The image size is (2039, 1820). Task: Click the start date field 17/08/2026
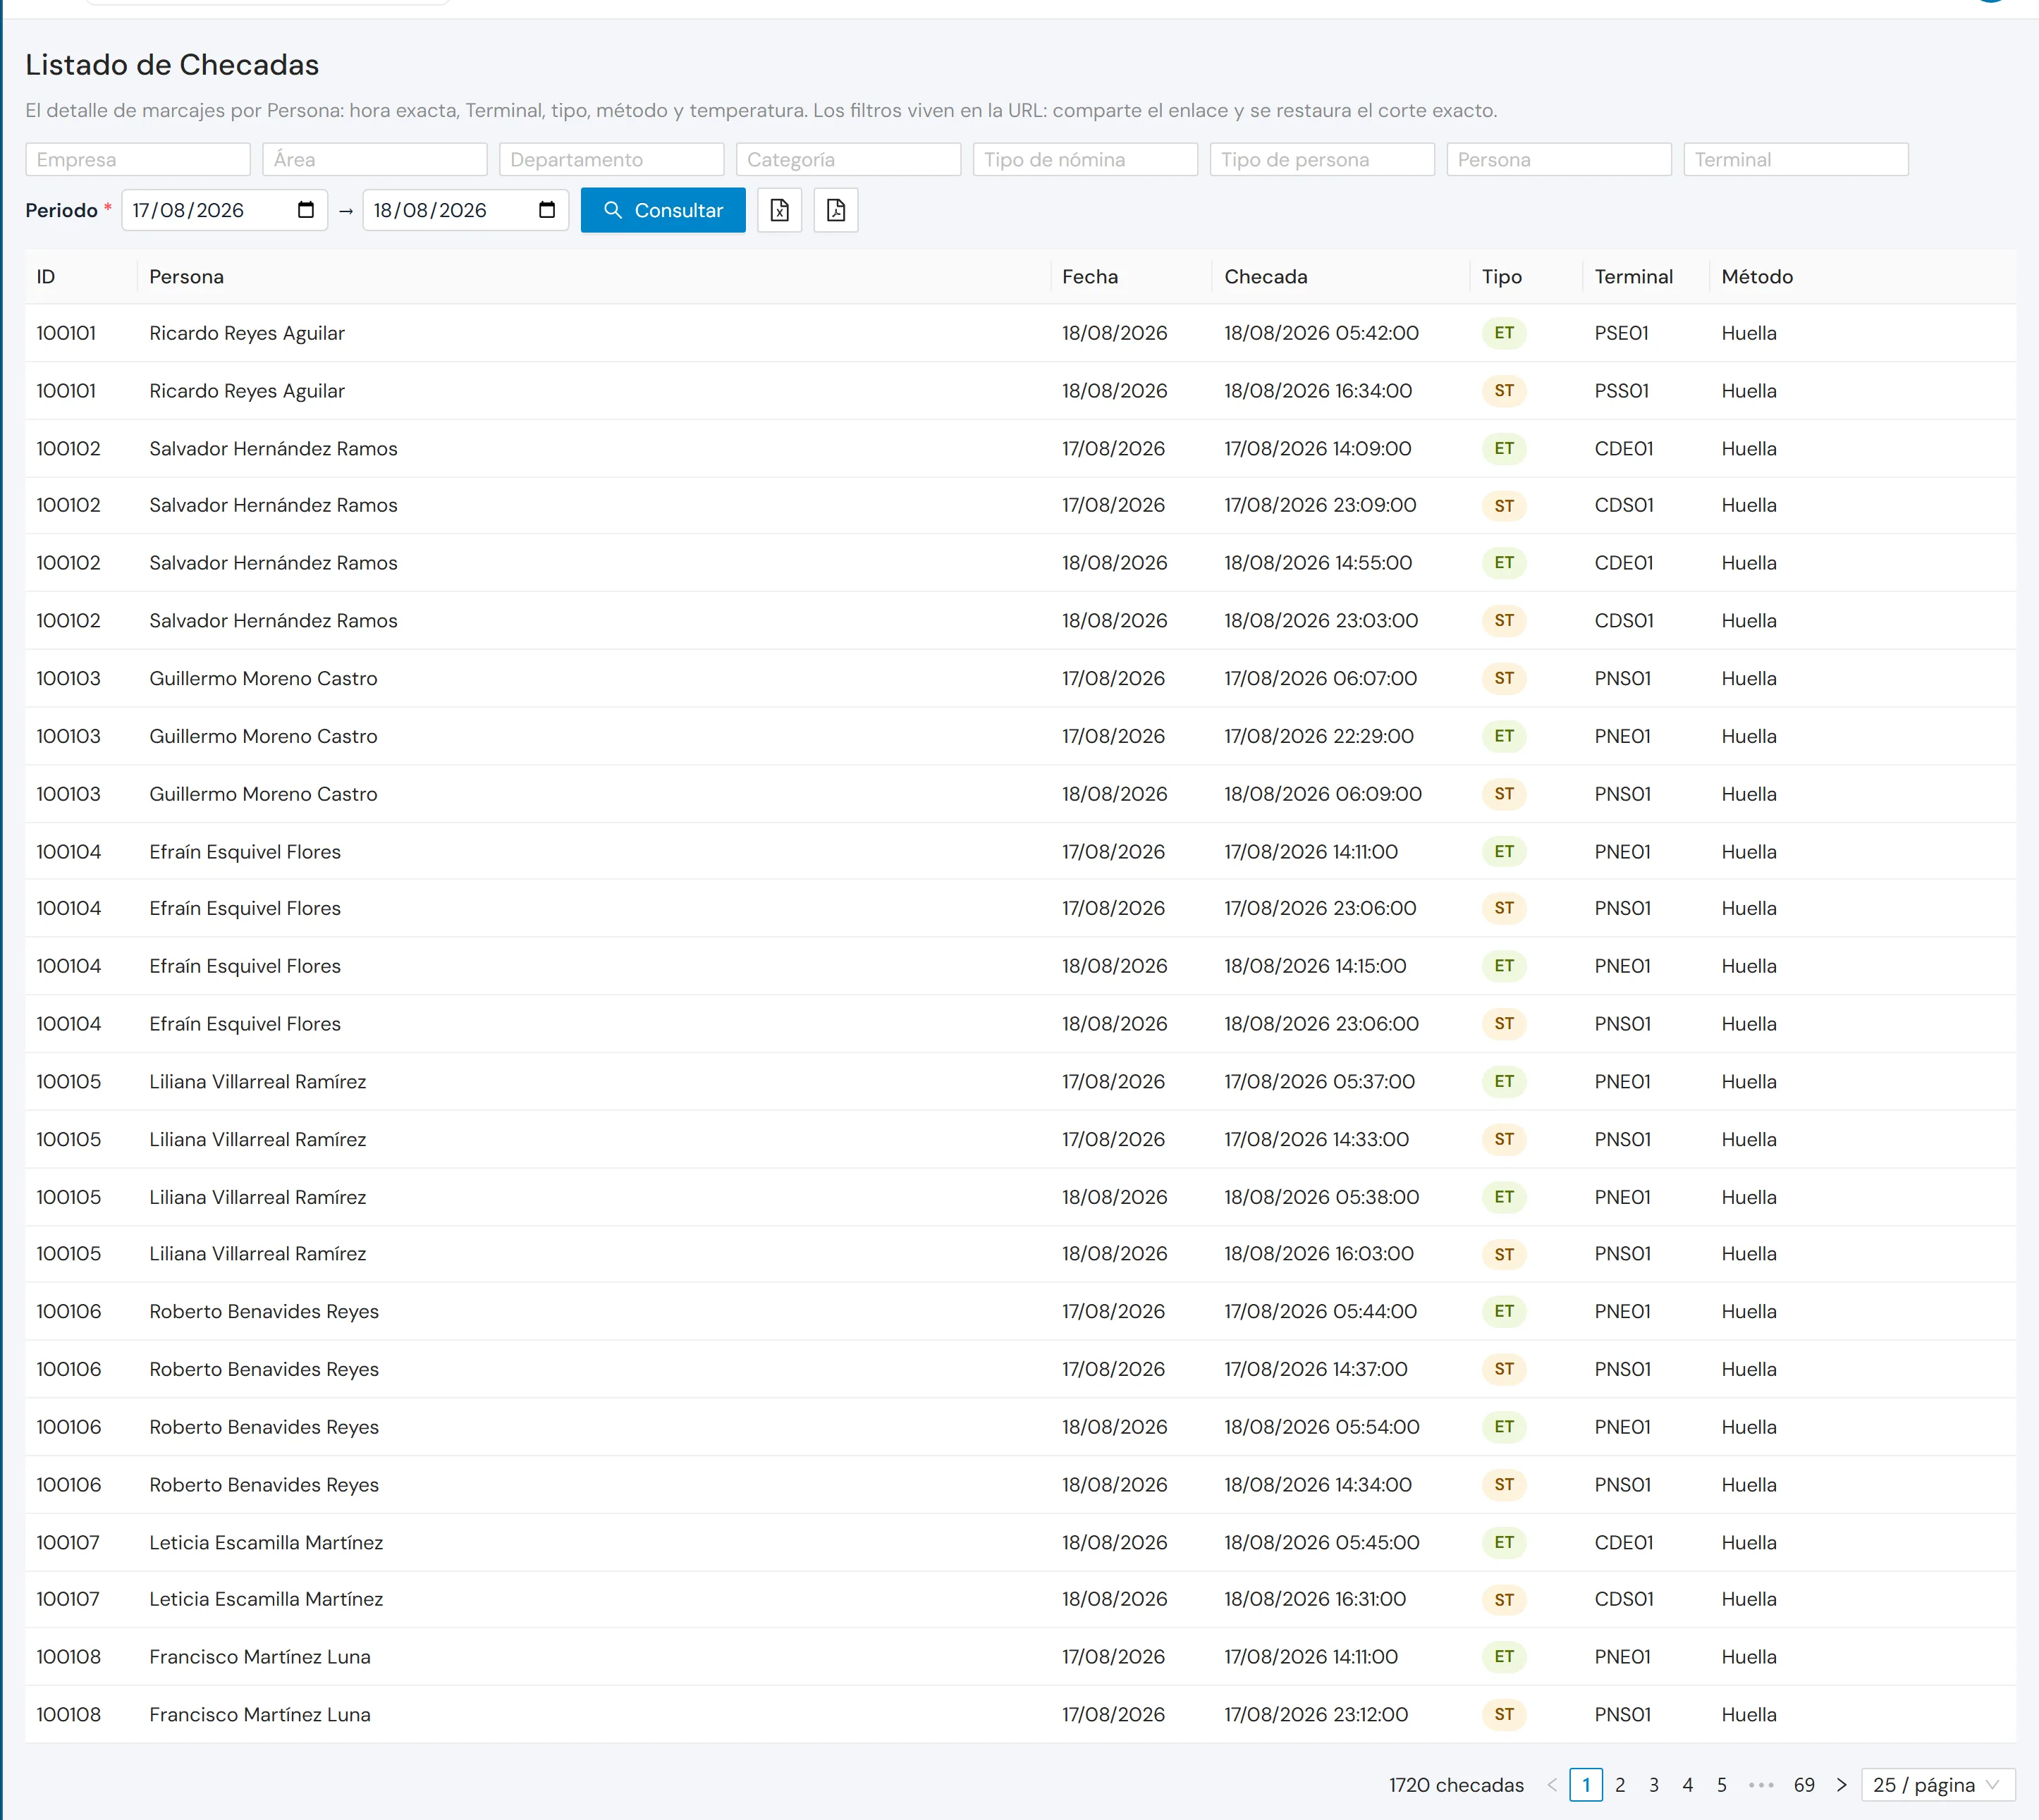coord(225,210)
